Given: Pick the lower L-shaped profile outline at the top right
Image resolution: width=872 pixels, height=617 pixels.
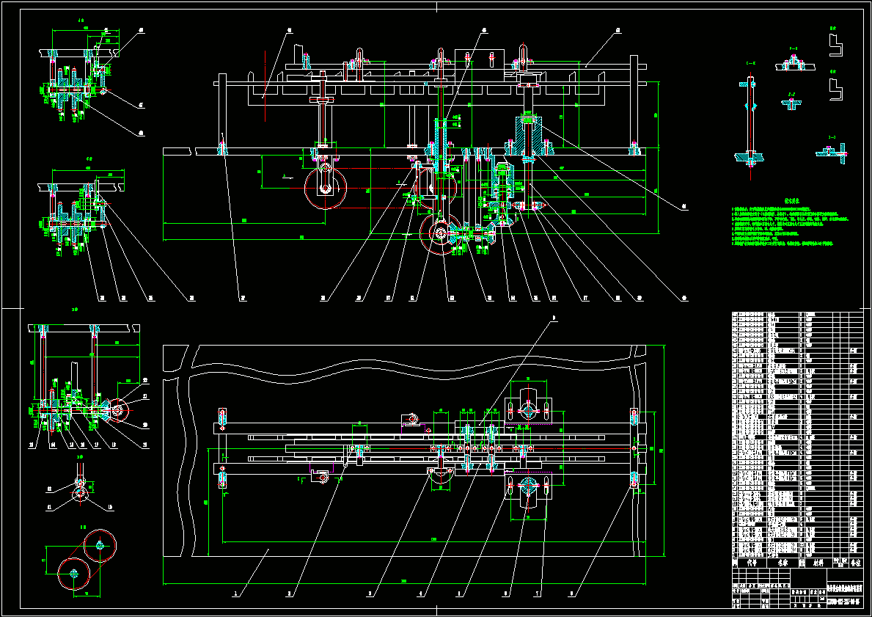Looking at the screenshot, I should tap(836, 89).
